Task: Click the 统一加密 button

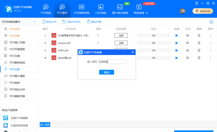Action: pos(45,125)
